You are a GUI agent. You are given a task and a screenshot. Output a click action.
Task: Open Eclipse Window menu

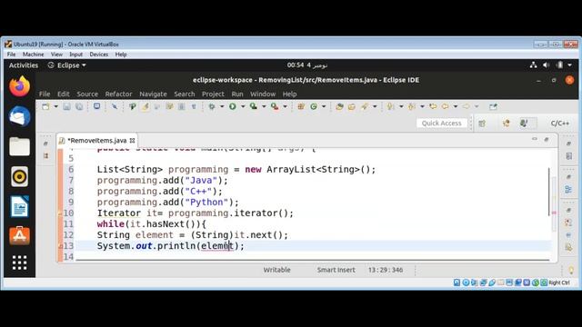click(263, 94)
